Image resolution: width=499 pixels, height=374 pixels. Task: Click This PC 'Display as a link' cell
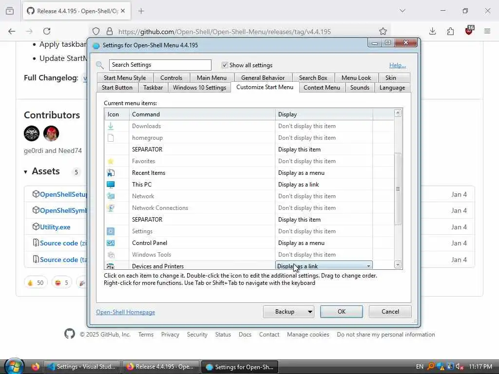coord(324,185)
